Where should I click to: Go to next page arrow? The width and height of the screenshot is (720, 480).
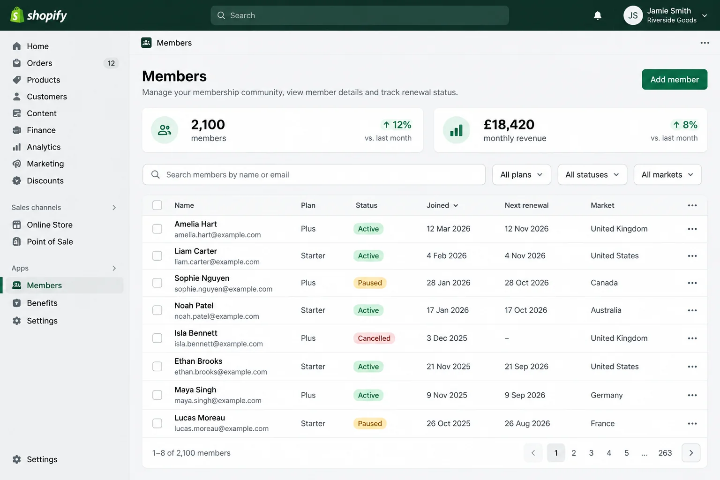click(691, 453)
